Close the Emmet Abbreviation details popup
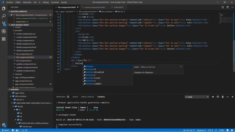This screenshot has width=235, height=132. (x=181, y=66)
